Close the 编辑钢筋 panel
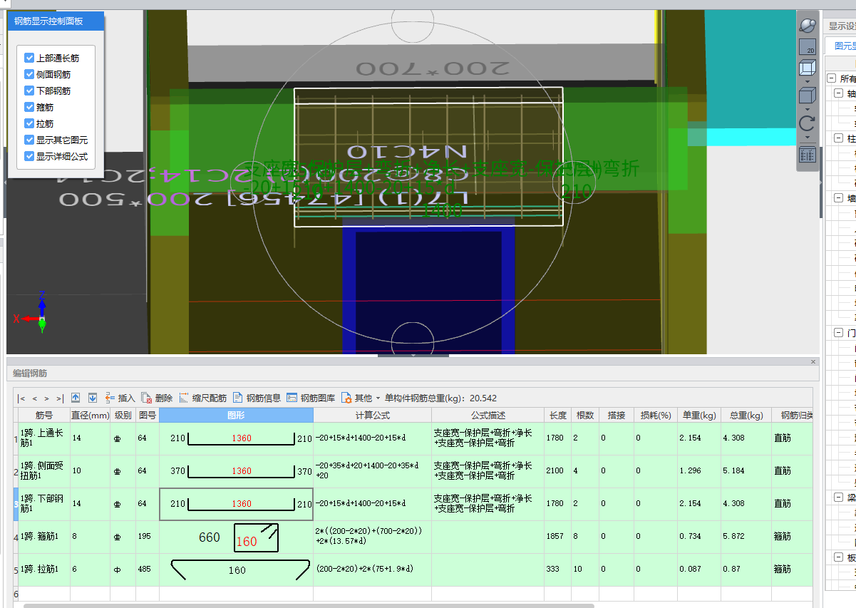 [x=813, y=362]
